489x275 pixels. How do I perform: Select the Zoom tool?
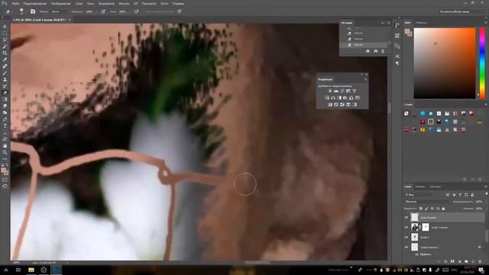tap(5, 152)
